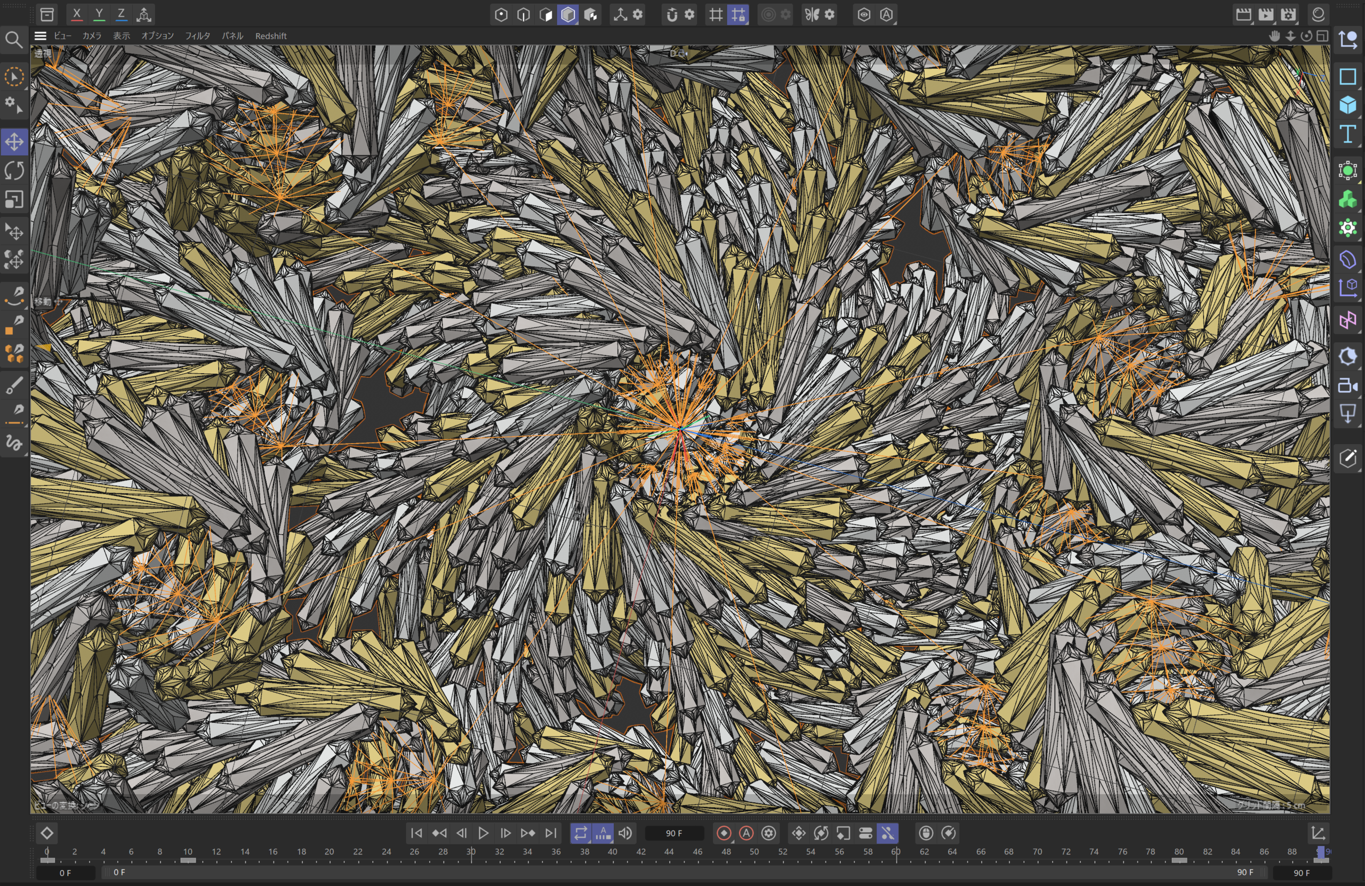
Task: Open the keyframe settings gear icon
Action: 769,833
